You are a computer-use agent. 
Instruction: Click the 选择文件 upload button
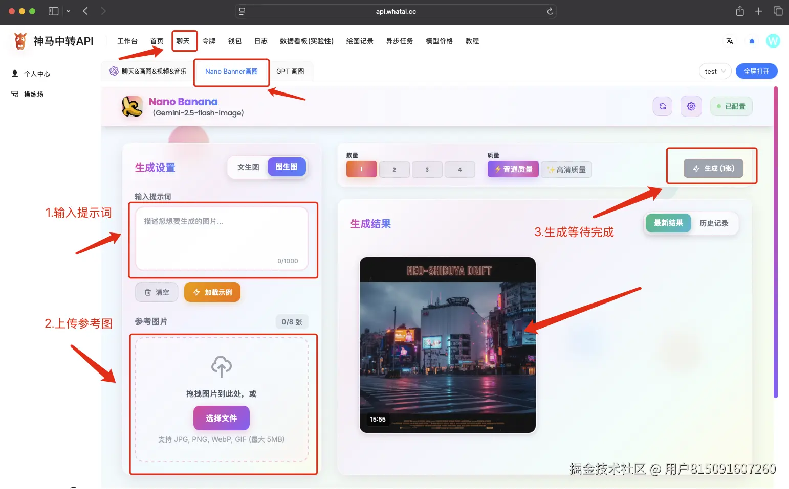[221, 417]
